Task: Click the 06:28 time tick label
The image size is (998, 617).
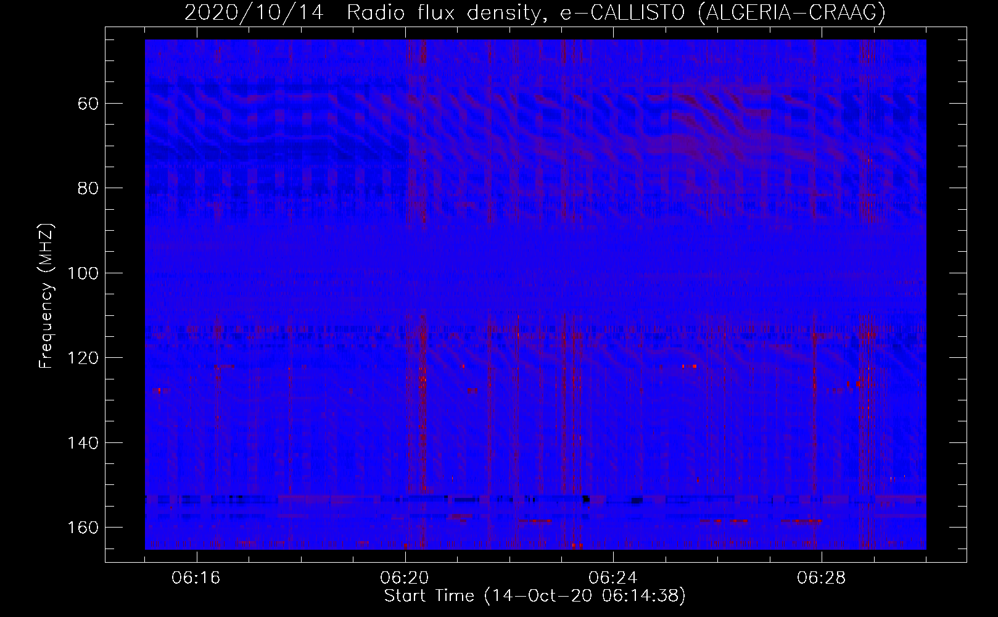Action: tap(822, 578)
